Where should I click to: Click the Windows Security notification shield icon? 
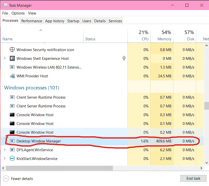click(x=12, y=50)
